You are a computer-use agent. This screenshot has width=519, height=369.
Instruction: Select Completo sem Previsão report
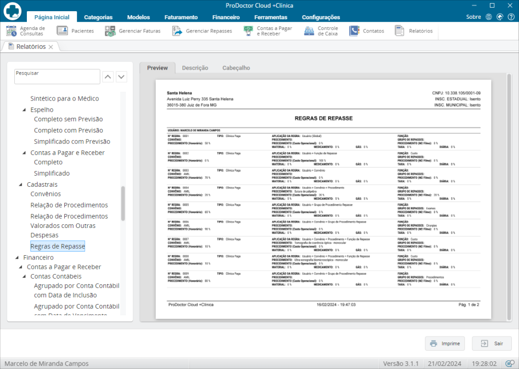point(68,119)
